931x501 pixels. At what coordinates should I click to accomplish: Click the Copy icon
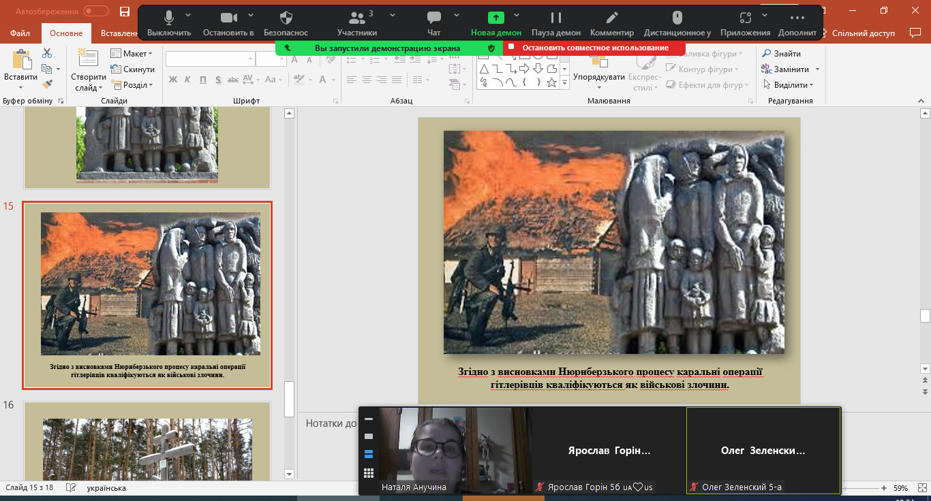point(46,69)
